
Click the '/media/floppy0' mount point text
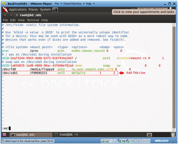[42, 69]
